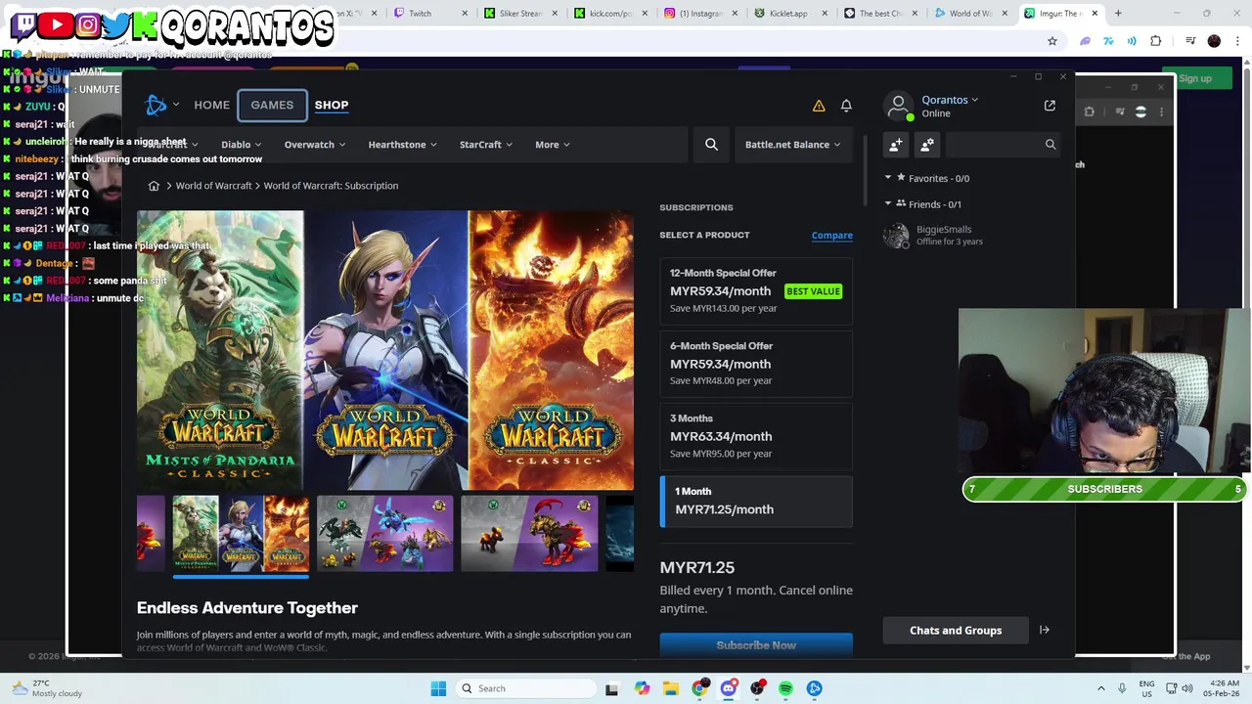The height and width of the screenshot is (704, 1252).
Task: Select the three-expansion thumbnail
Action: [241, 534]
